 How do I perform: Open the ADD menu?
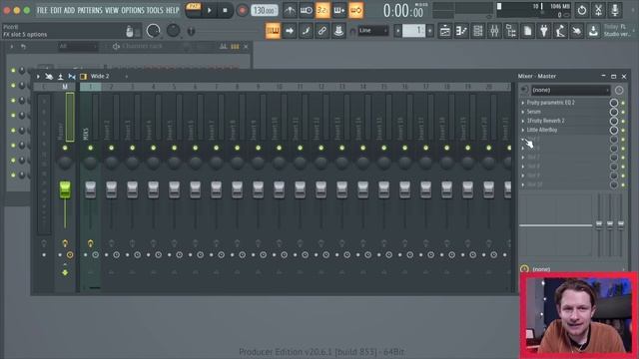(x=69, y=10)
